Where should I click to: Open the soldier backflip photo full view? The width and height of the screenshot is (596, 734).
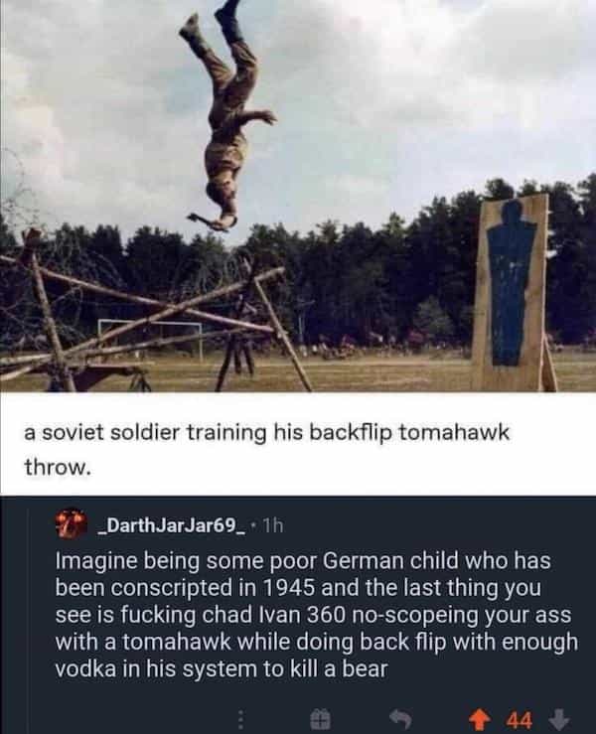tap(298, 196)
